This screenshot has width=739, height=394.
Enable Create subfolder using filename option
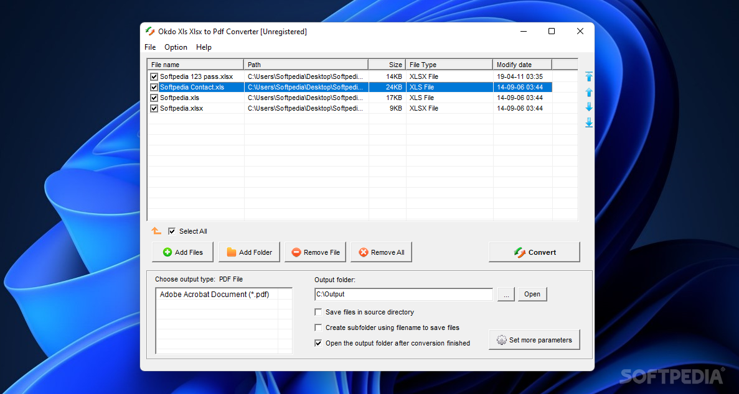coord(318,328)
